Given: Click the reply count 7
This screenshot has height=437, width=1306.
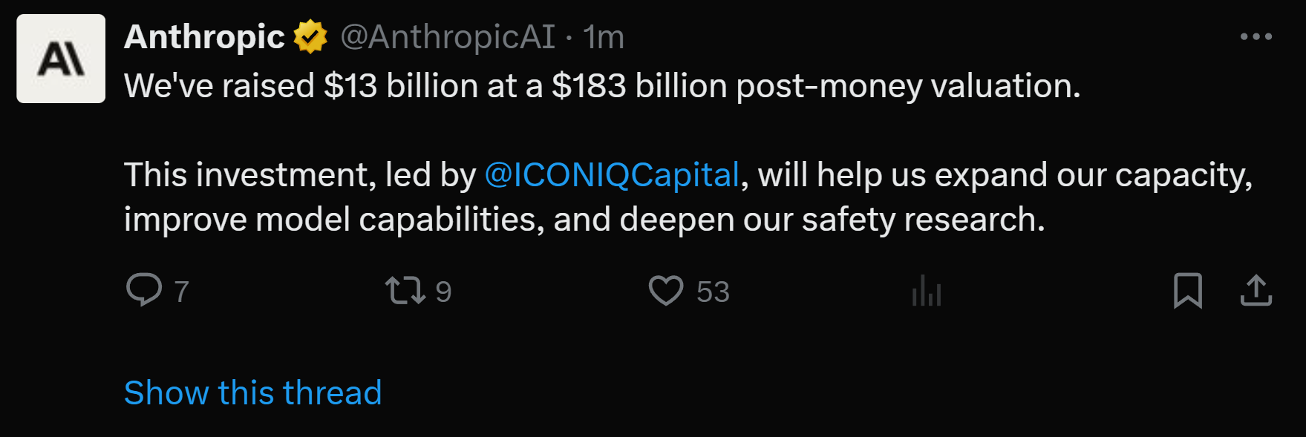Looking at the screenshot, I should point(182,292).
